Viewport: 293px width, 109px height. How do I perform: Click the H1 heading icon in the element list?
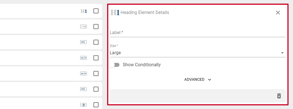coord(84,11)
